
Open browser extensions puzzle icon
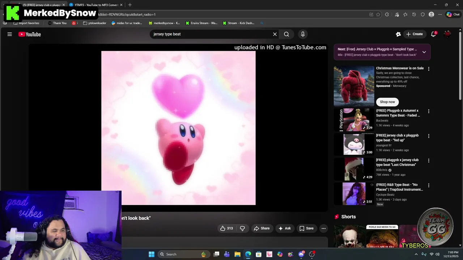387,14
